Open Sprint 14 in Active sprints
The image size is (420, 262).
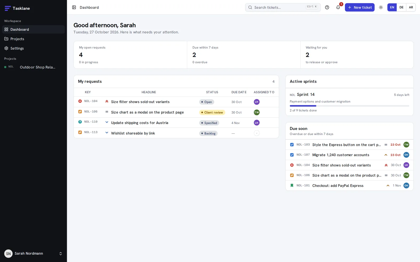(x=306, y=95)
